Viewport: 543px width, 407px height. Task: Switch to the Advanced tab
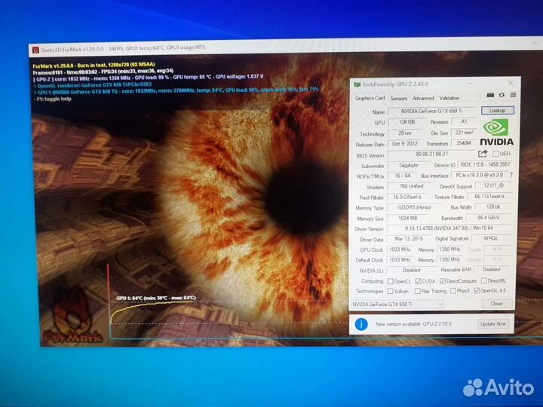(x=423, y=98)
